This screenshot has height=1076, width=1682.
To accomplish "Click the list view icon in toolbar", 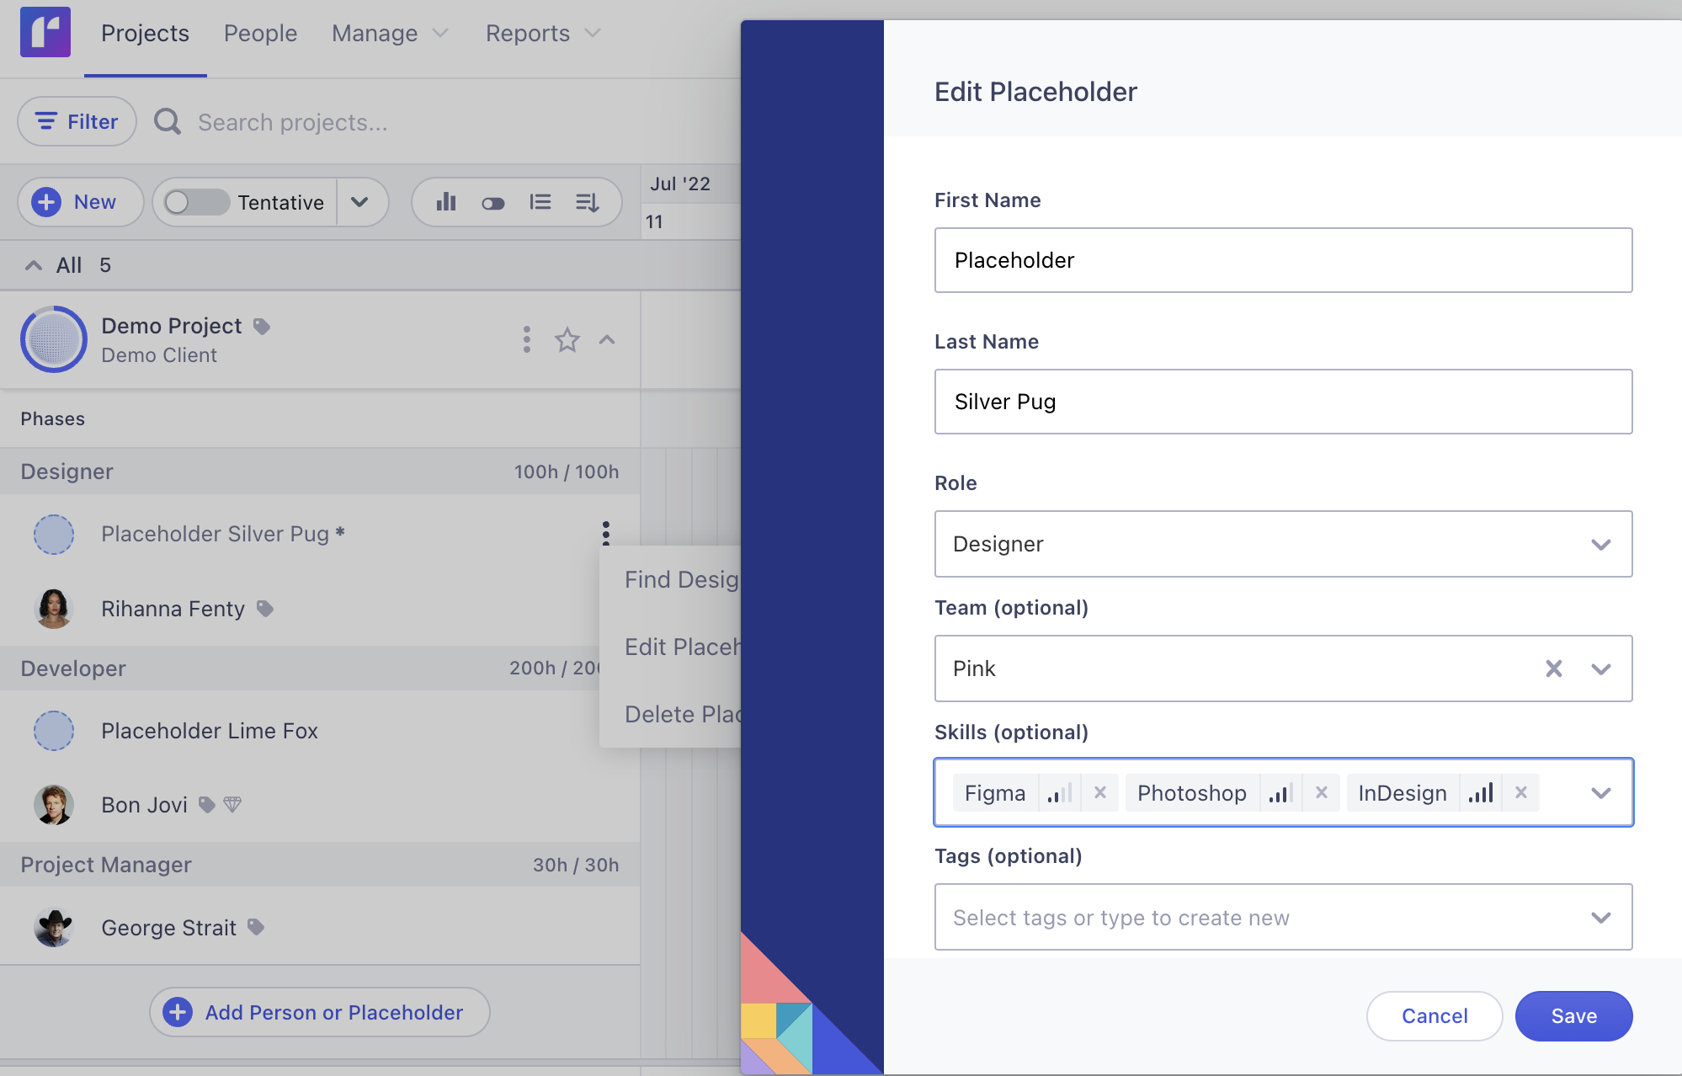I will (540, 202).
